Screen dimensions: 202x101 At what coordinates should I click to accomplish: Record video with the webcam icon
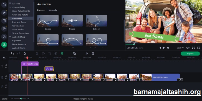(x=93, y=54)
